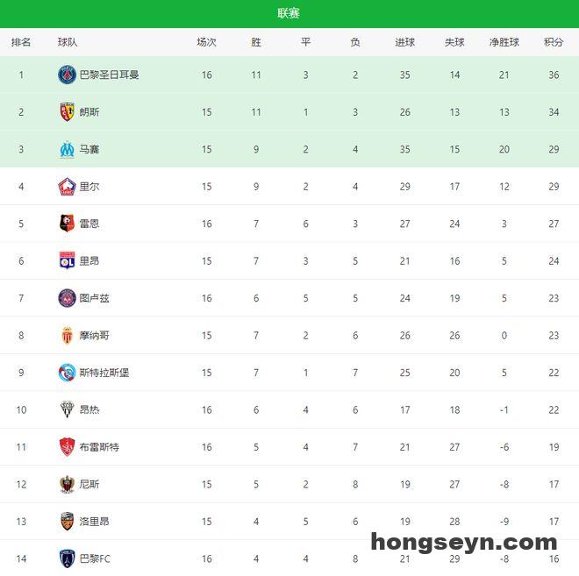Select the 联赛 tab header
The height and width of the screenshot is (576, 579).
click(289, 13)
